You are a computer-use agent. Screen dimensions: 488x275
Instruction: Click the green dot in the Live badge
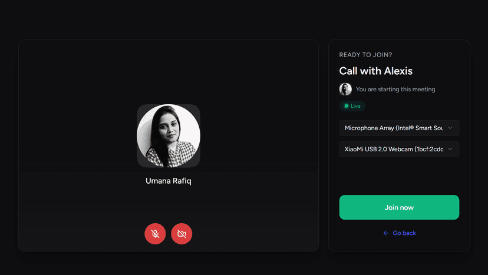coord(346,106)
